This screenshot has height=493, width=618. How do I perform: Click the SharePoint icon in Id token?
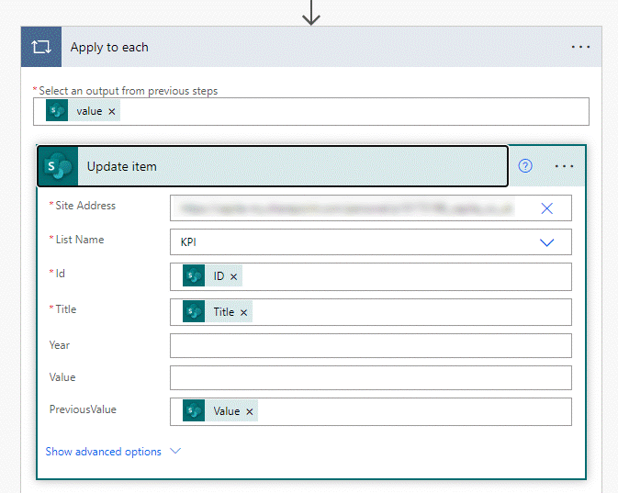pyautogui.click(x=194, y=275)
